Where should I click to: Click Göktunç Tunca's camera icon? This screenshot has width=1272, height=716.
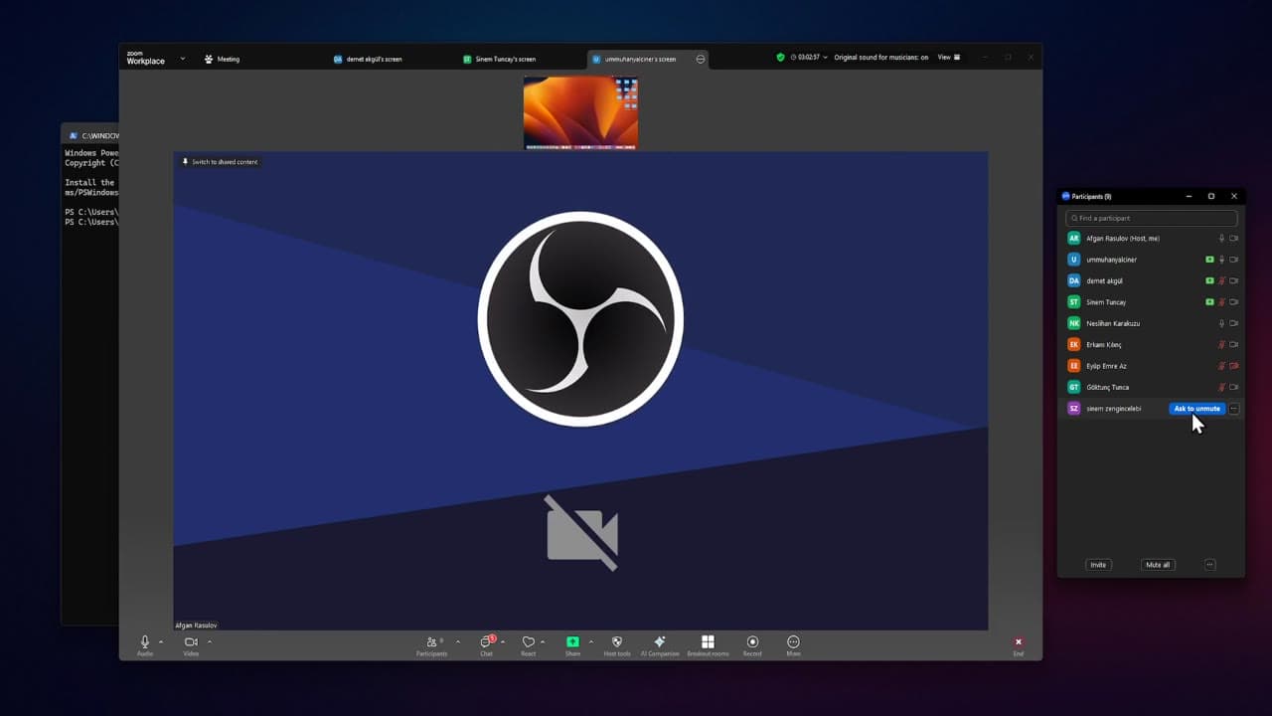(x=1234, y=387)
